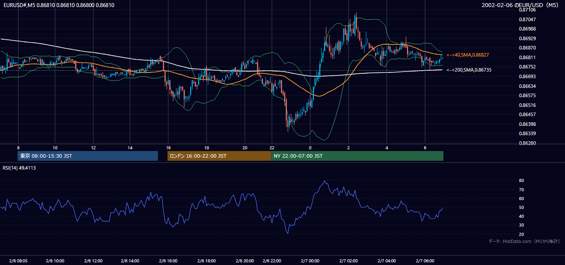
Task: Click the 2/6 10:00 time label
Action: (x=55, y=261)
